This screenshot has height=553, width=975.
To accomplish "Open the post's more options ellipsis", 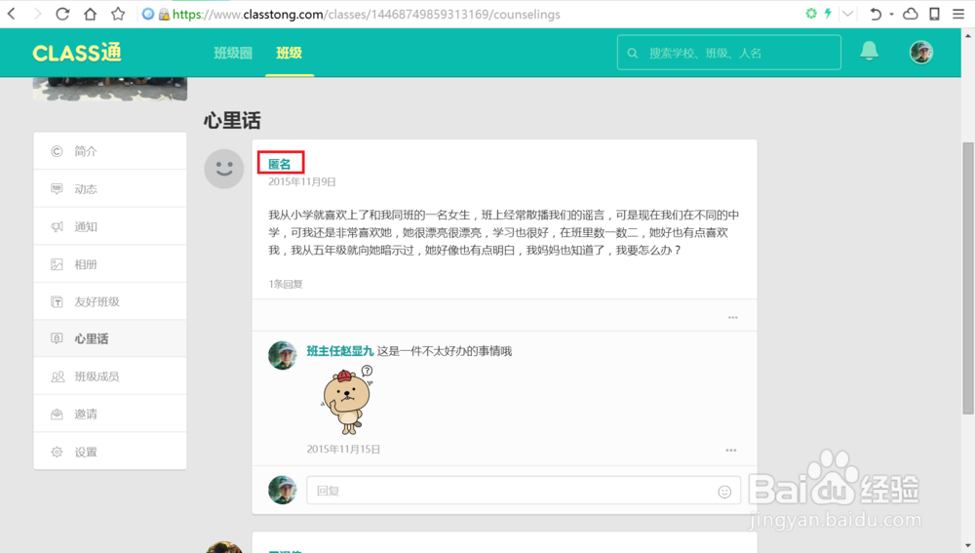I will pyautogui.click(x=732, y=317).
